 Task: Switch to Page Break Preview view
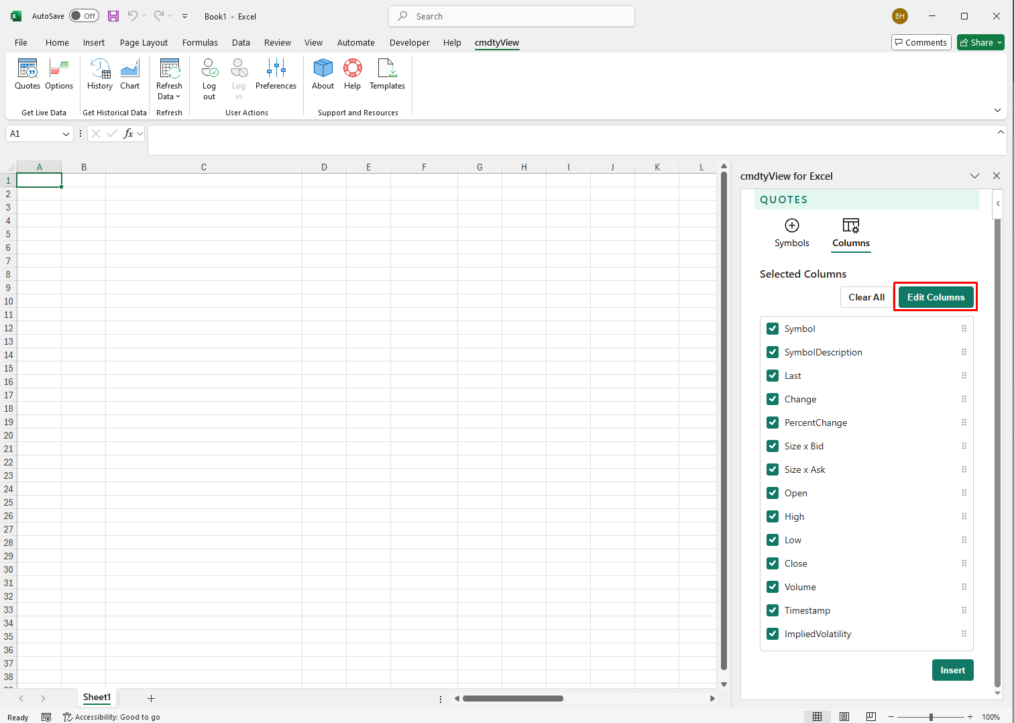[x=871, y=717]
